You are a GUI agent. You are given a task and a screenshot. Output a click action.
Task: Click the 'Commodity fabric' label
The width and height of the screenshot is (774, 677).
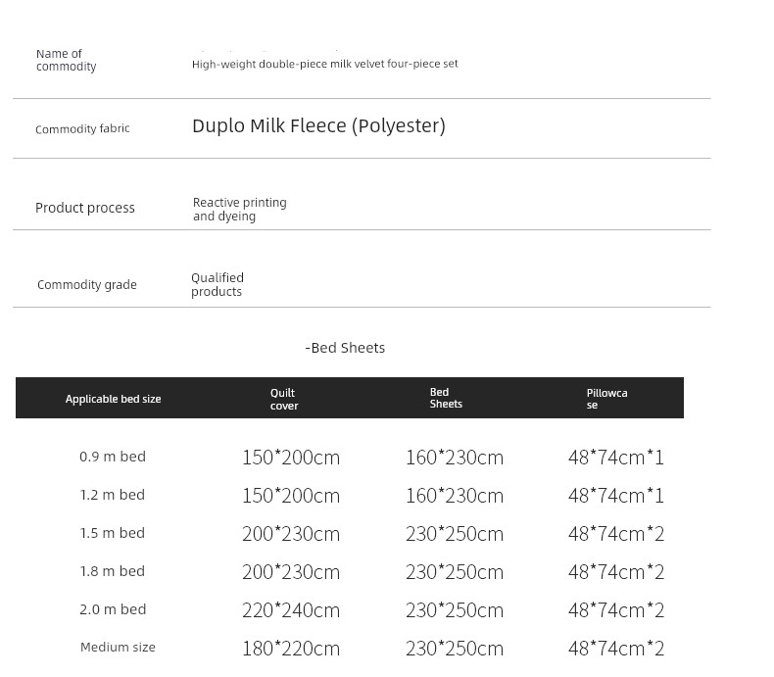pyautogui.click(x=82, y=129)
